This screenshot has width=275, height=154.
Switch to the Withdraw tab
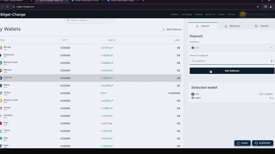tap(232, 26)
